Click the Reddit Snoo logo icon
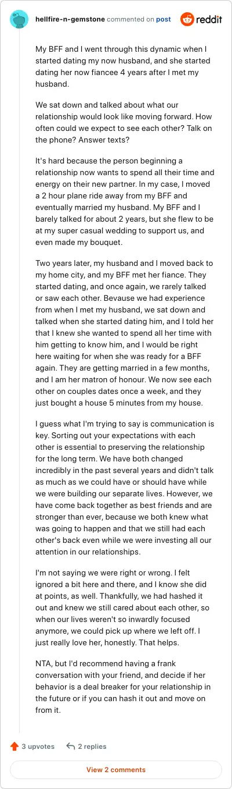 pyautogui.click(x=188, y=19)
